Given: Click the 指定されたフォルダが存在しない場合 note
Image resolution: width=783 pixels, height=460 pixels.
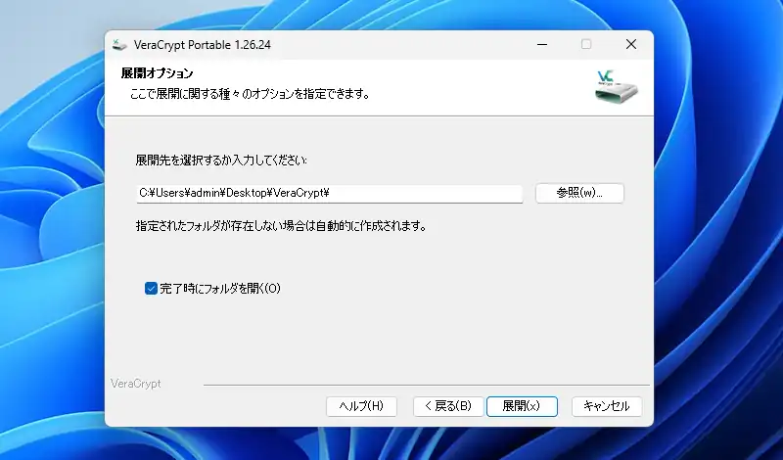Looking at the screenshot, I should 281,226.
